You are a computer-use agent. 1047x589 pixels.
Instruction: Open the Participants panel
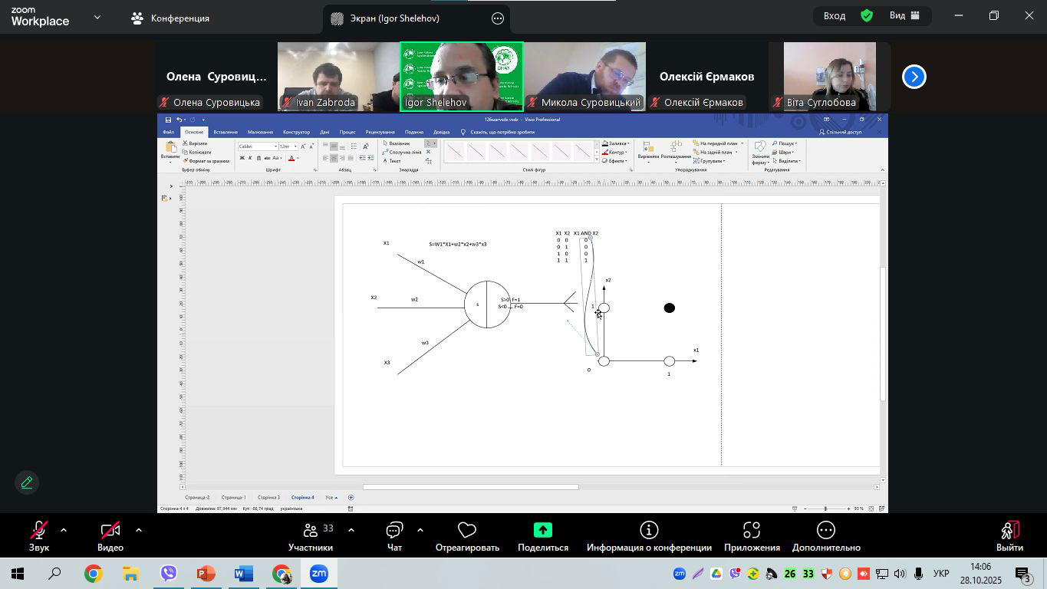pyautogui.click(x=311, y=531)
